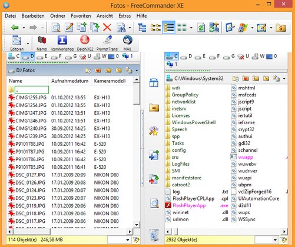The width and height of the screenshot is (295, 247).
Task: Open dropdown beside the Windows flag icon
Action: (x=252, y=28)
